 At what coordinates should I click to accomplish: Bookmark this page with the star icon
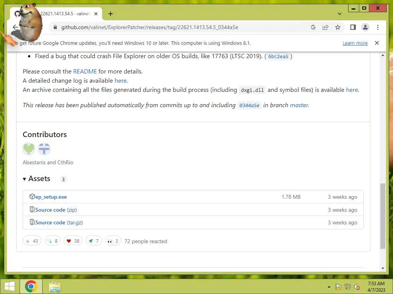click(x=338, y=27)
